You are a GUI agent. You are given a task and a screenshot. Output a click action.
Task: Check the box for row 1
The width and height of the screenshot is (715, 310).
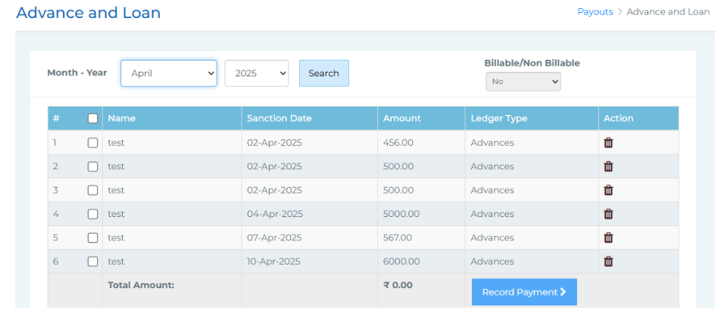click(x=92, y=142)
